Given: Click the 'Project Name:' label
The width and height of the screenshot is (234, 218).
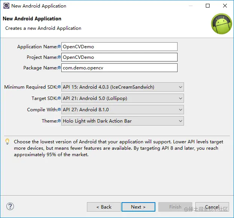Looking at the screenshot, I should click(42, 57).
